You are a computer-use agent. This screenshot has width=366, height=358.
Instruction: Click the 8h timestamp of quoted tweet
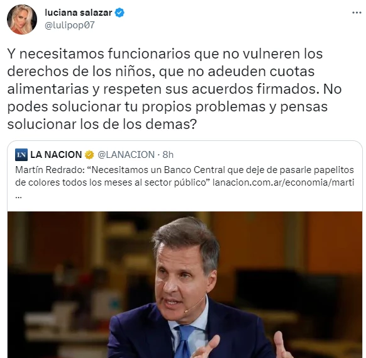[x=168, y=155]
